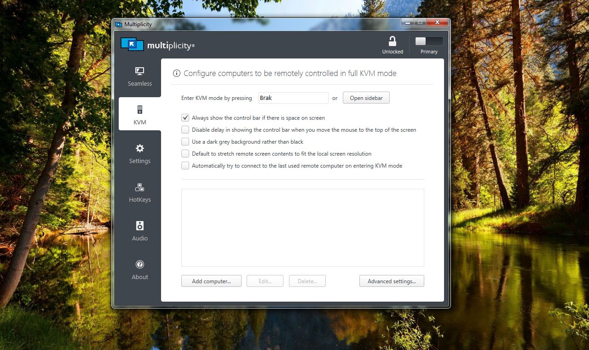589x350 pixels.
Task: Uncheck Always show the control bar
Action: tap(185, 118)
